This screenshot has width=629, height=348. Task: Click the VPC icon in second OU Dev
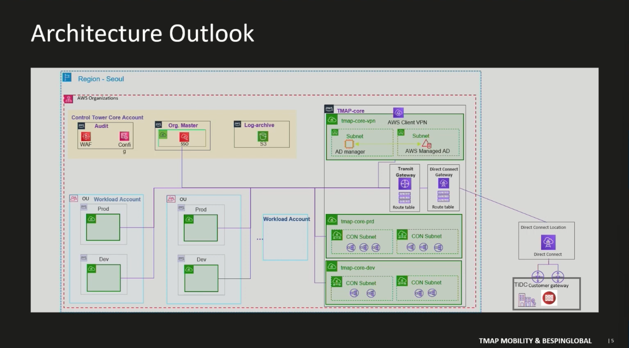[x=189, y=269]
